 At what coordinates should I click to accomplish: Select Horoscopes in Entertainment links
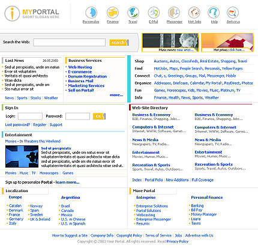pos(49,173)
